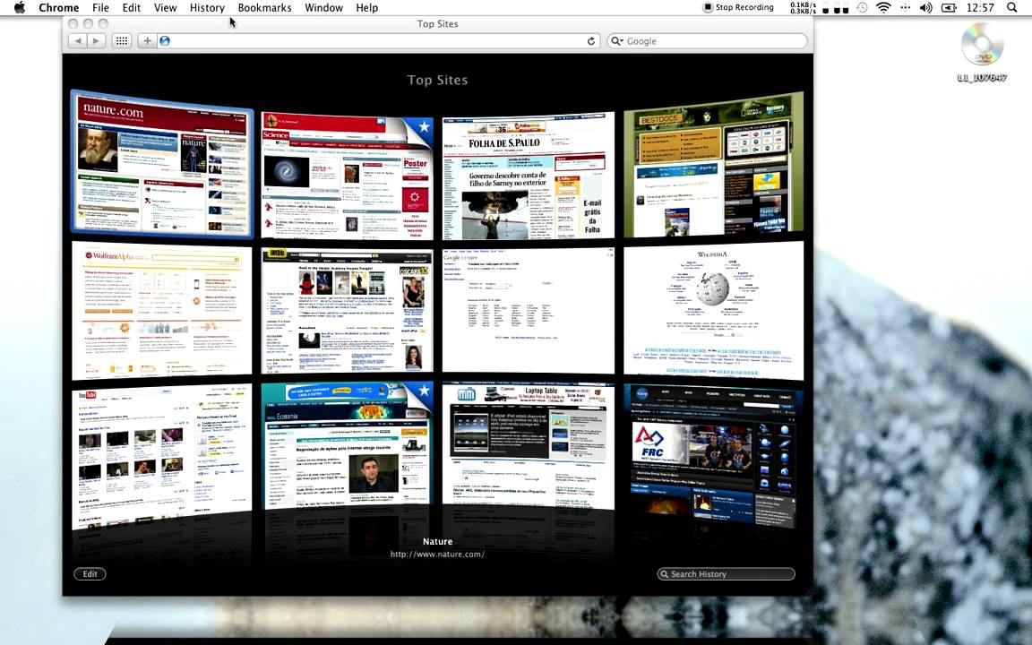Click the Top Sites heading text
The width and height of the screenshot is (1032, 645).
[437, 80]
